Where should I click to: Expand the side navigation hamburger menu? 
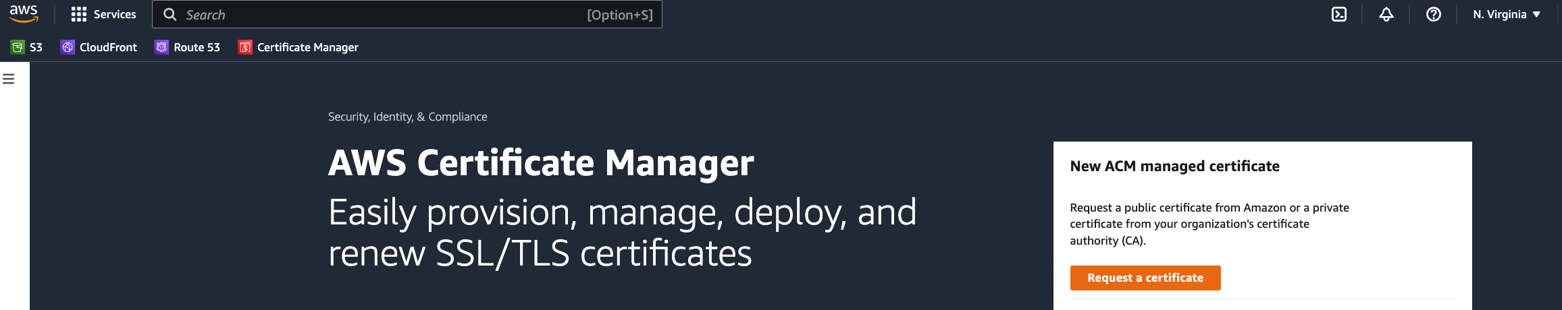pos(9,79)
